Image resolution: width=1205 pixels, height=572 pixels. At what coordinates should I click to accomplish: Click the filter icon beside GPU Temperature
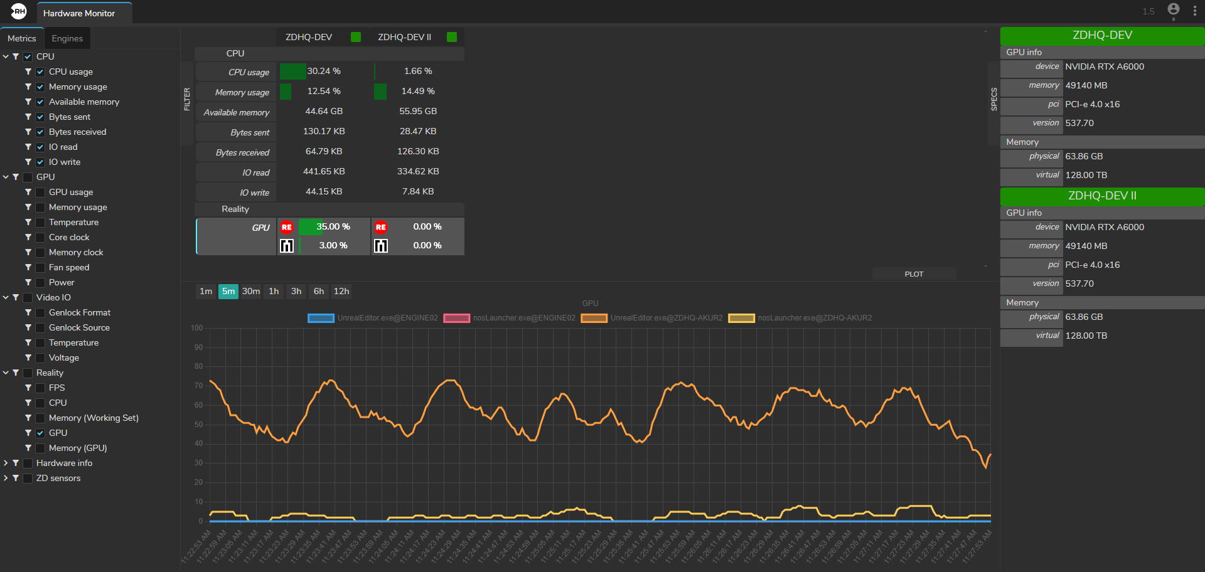click(28, 222)
